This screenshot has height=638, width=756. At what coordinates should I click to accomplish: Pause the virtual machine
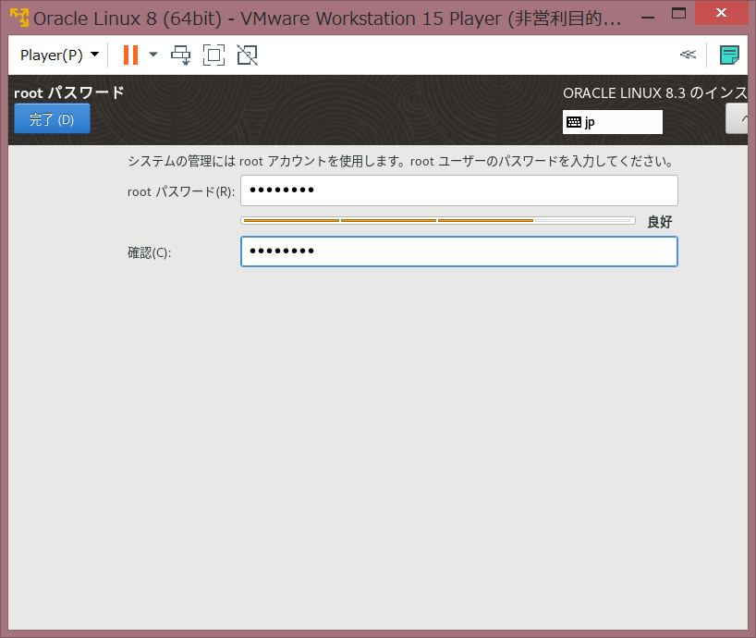130,55
